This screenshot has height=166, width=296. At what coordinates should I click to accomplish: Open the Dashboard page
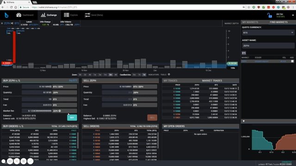coord(25,15)
